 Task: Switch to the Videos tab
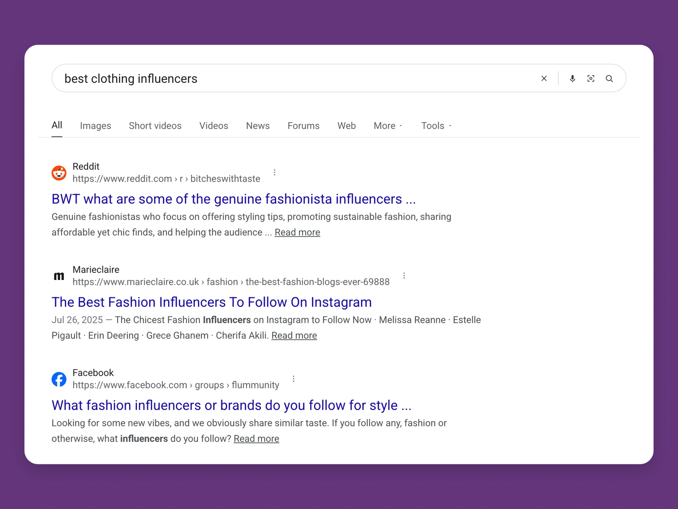(214, 126)
